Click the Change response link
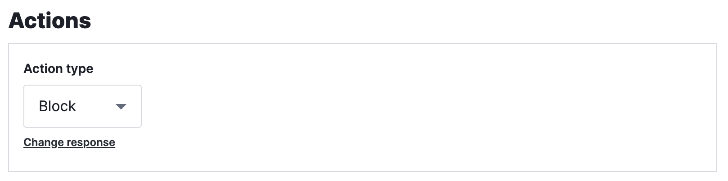 [x=69, y=142]
